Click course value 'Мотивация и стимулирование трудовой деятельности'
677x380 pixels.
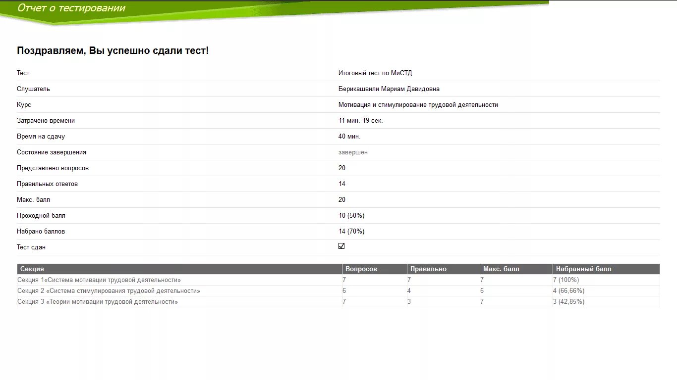pyautogui.click(x=418, y=105)
